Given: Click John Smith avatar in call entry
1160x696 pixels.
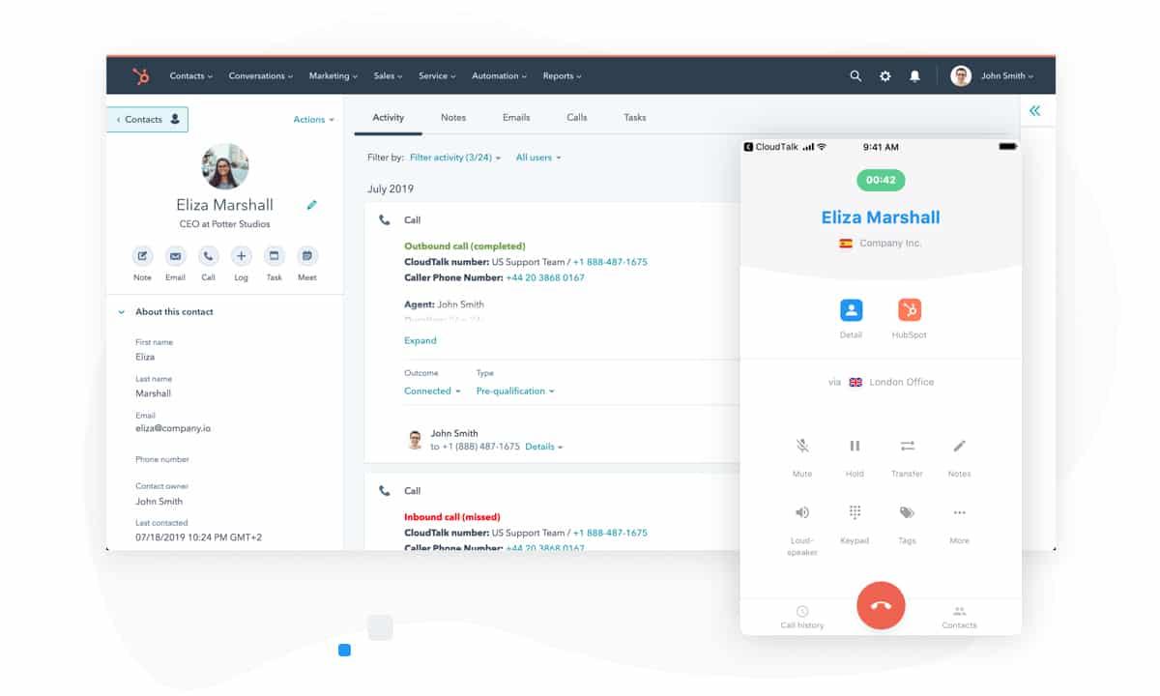Looking at the screenshot, I should click(415, 440).
